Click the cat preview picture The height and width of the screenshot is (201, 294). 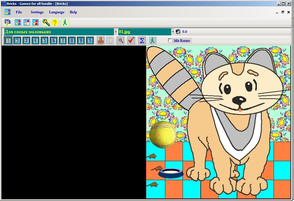pos(218,122)
